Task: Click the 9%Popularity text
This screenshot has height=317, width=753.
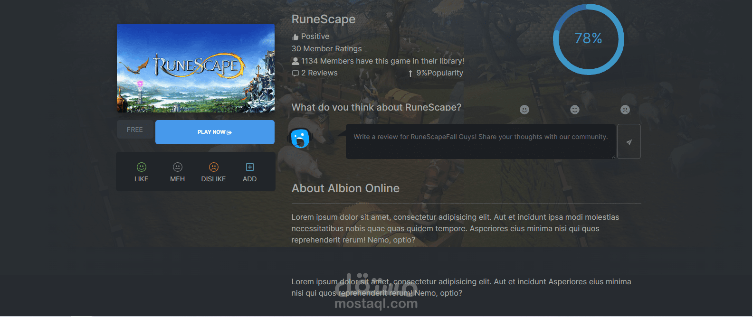Action: (440, 73)
